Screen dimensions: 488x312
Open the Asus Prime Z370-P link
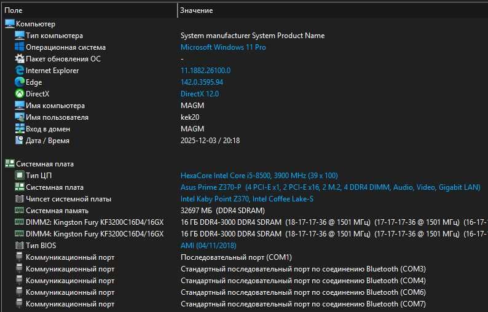click(330, 187)
